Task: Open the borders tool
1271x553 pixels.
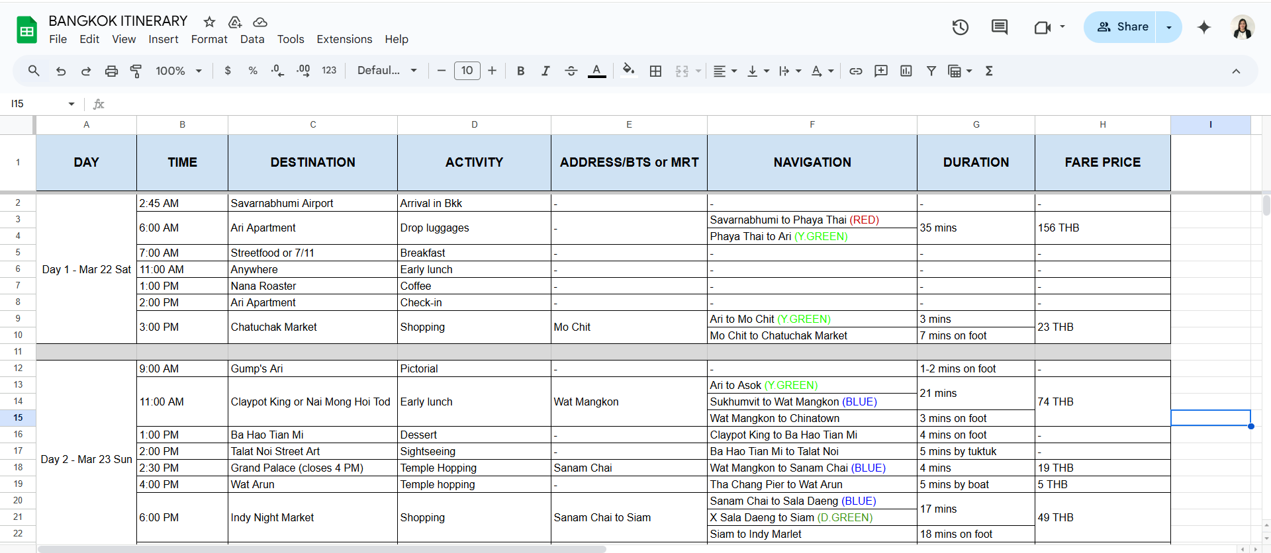Action: [655, 71]
